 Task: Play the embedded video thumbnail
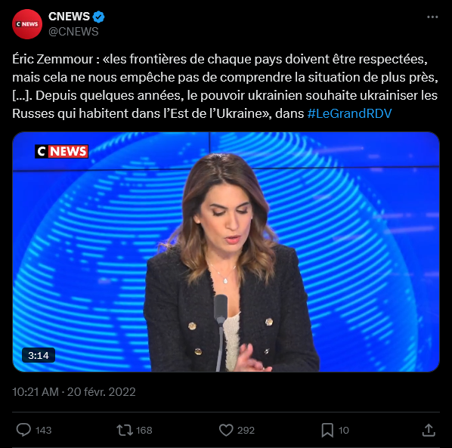(226, 252)
